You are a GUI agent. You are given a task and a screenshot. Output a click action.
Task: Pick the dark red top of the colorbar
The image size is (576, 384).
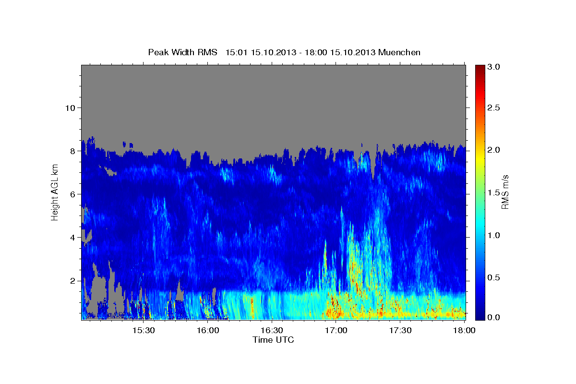[480, 69]
